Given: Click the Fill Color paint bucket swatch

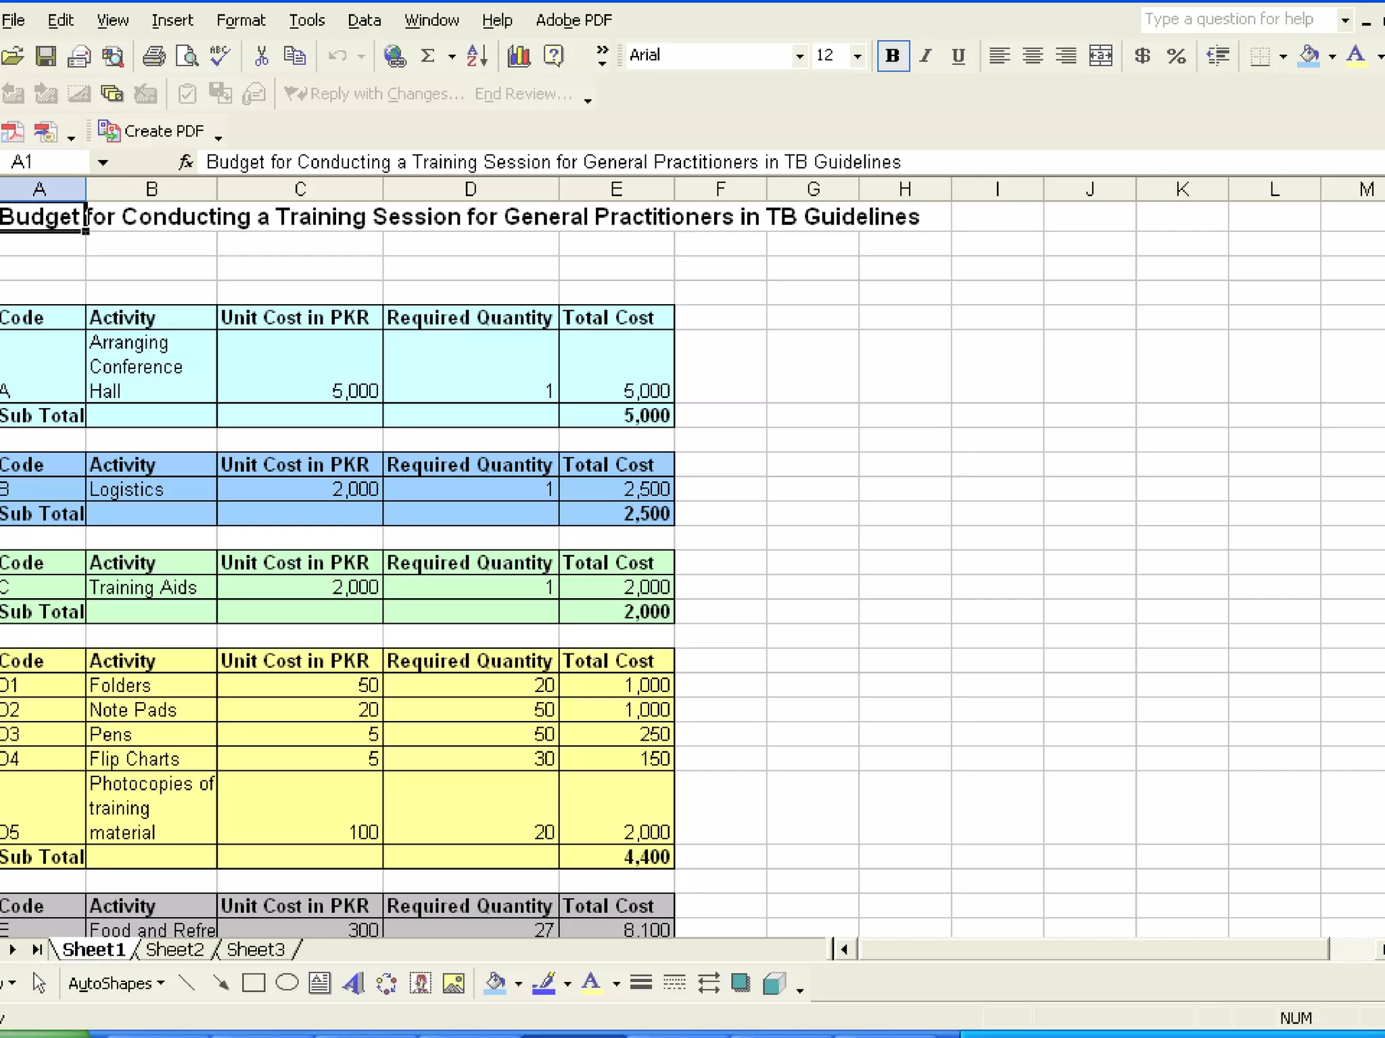Looking at the screenshot, I should coord(1309,56).
